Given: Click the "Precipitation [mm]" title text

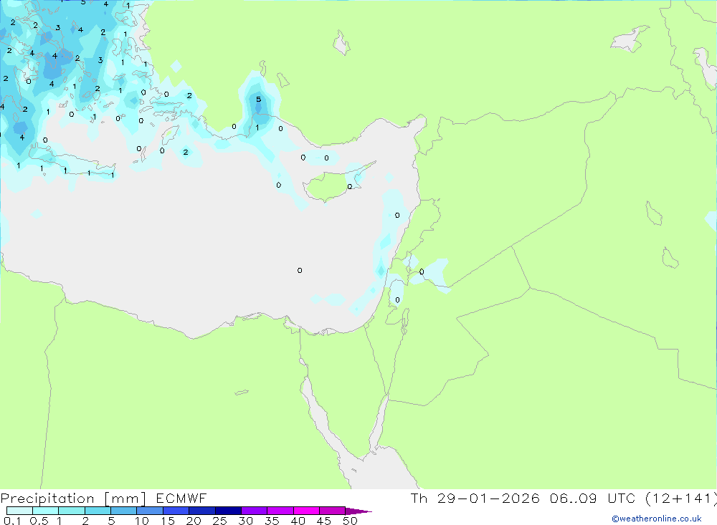Looking at the screenshot, I should point(73,498).
